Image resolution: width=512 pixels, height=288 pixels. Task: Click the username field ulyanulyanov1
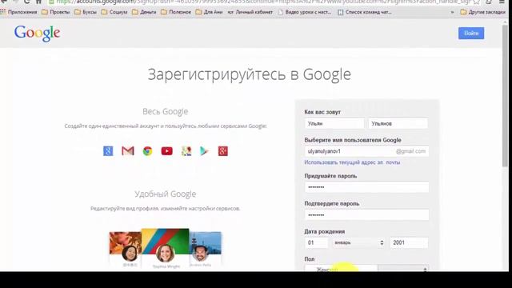366,151
